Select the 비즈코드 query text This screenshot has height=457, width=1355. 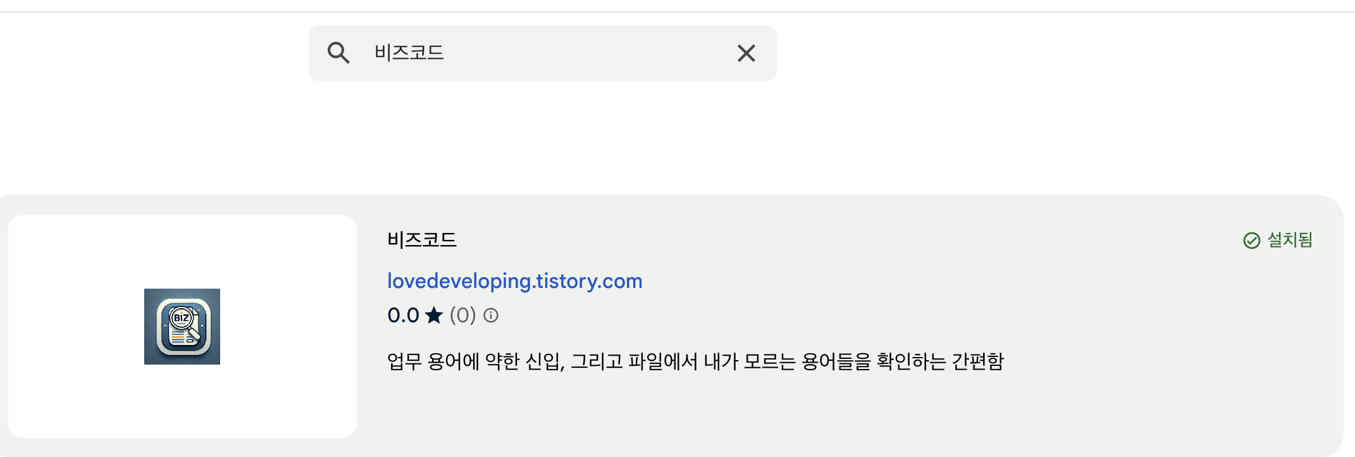click(x=408, y=53)
